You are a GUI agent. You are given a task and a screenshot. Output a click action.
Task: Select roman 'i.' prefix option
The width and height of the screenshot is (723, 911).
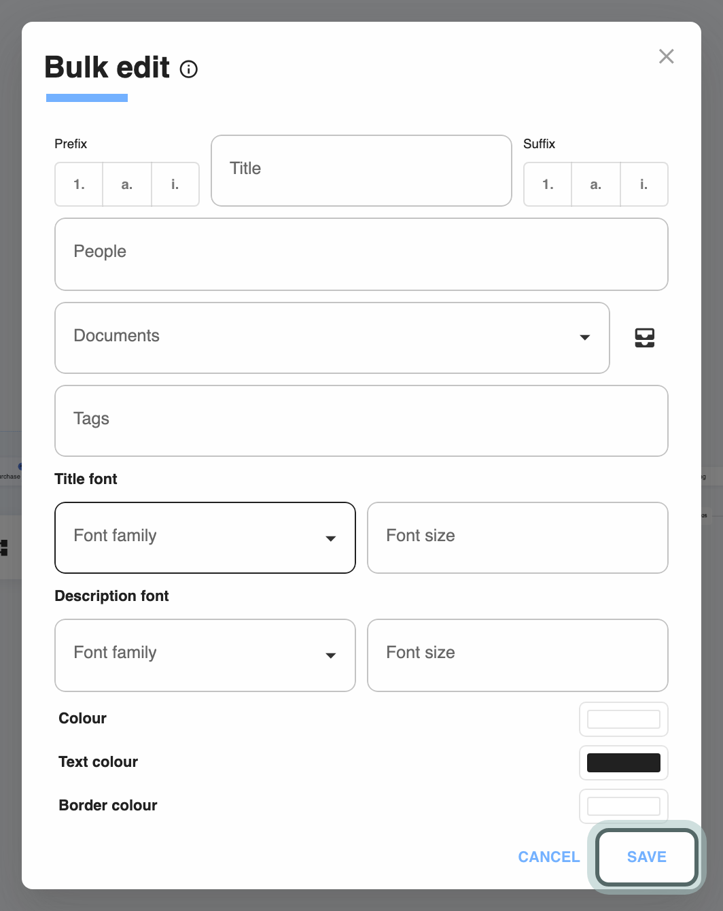coord(175,184)
